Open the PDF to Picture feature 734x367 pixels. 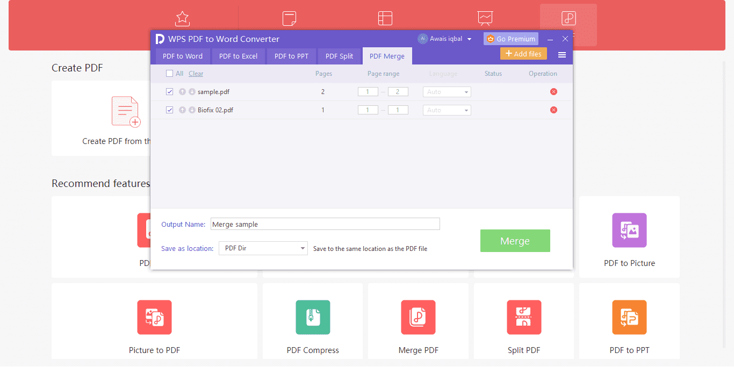pos(629,237)
